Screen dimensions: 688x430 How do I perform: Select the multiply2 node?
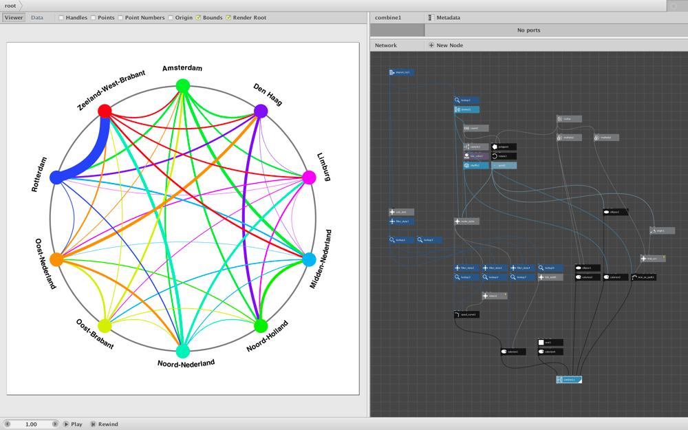pos(606,138)
